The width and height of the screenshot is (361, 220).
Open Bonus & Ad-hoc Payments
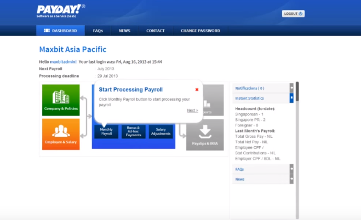[134, 131]
